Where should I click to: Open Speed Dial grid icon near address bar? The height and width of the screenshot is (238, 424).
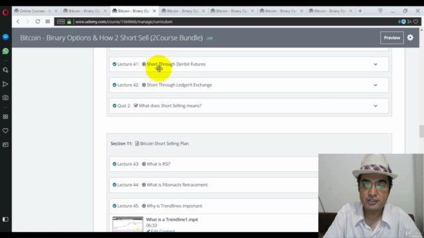[48, 22]
